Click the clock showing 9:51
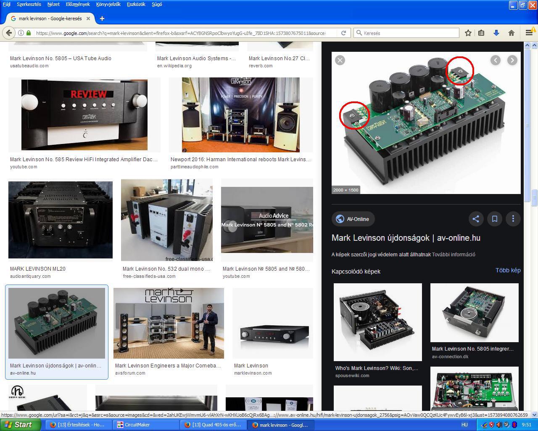538x431 pixels. pyautogui.click(x=526, y=425)
